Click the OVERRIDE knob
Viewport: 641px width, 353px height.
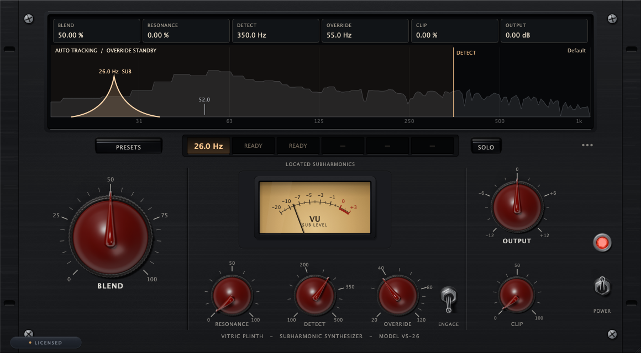click(x=398, y=296)
